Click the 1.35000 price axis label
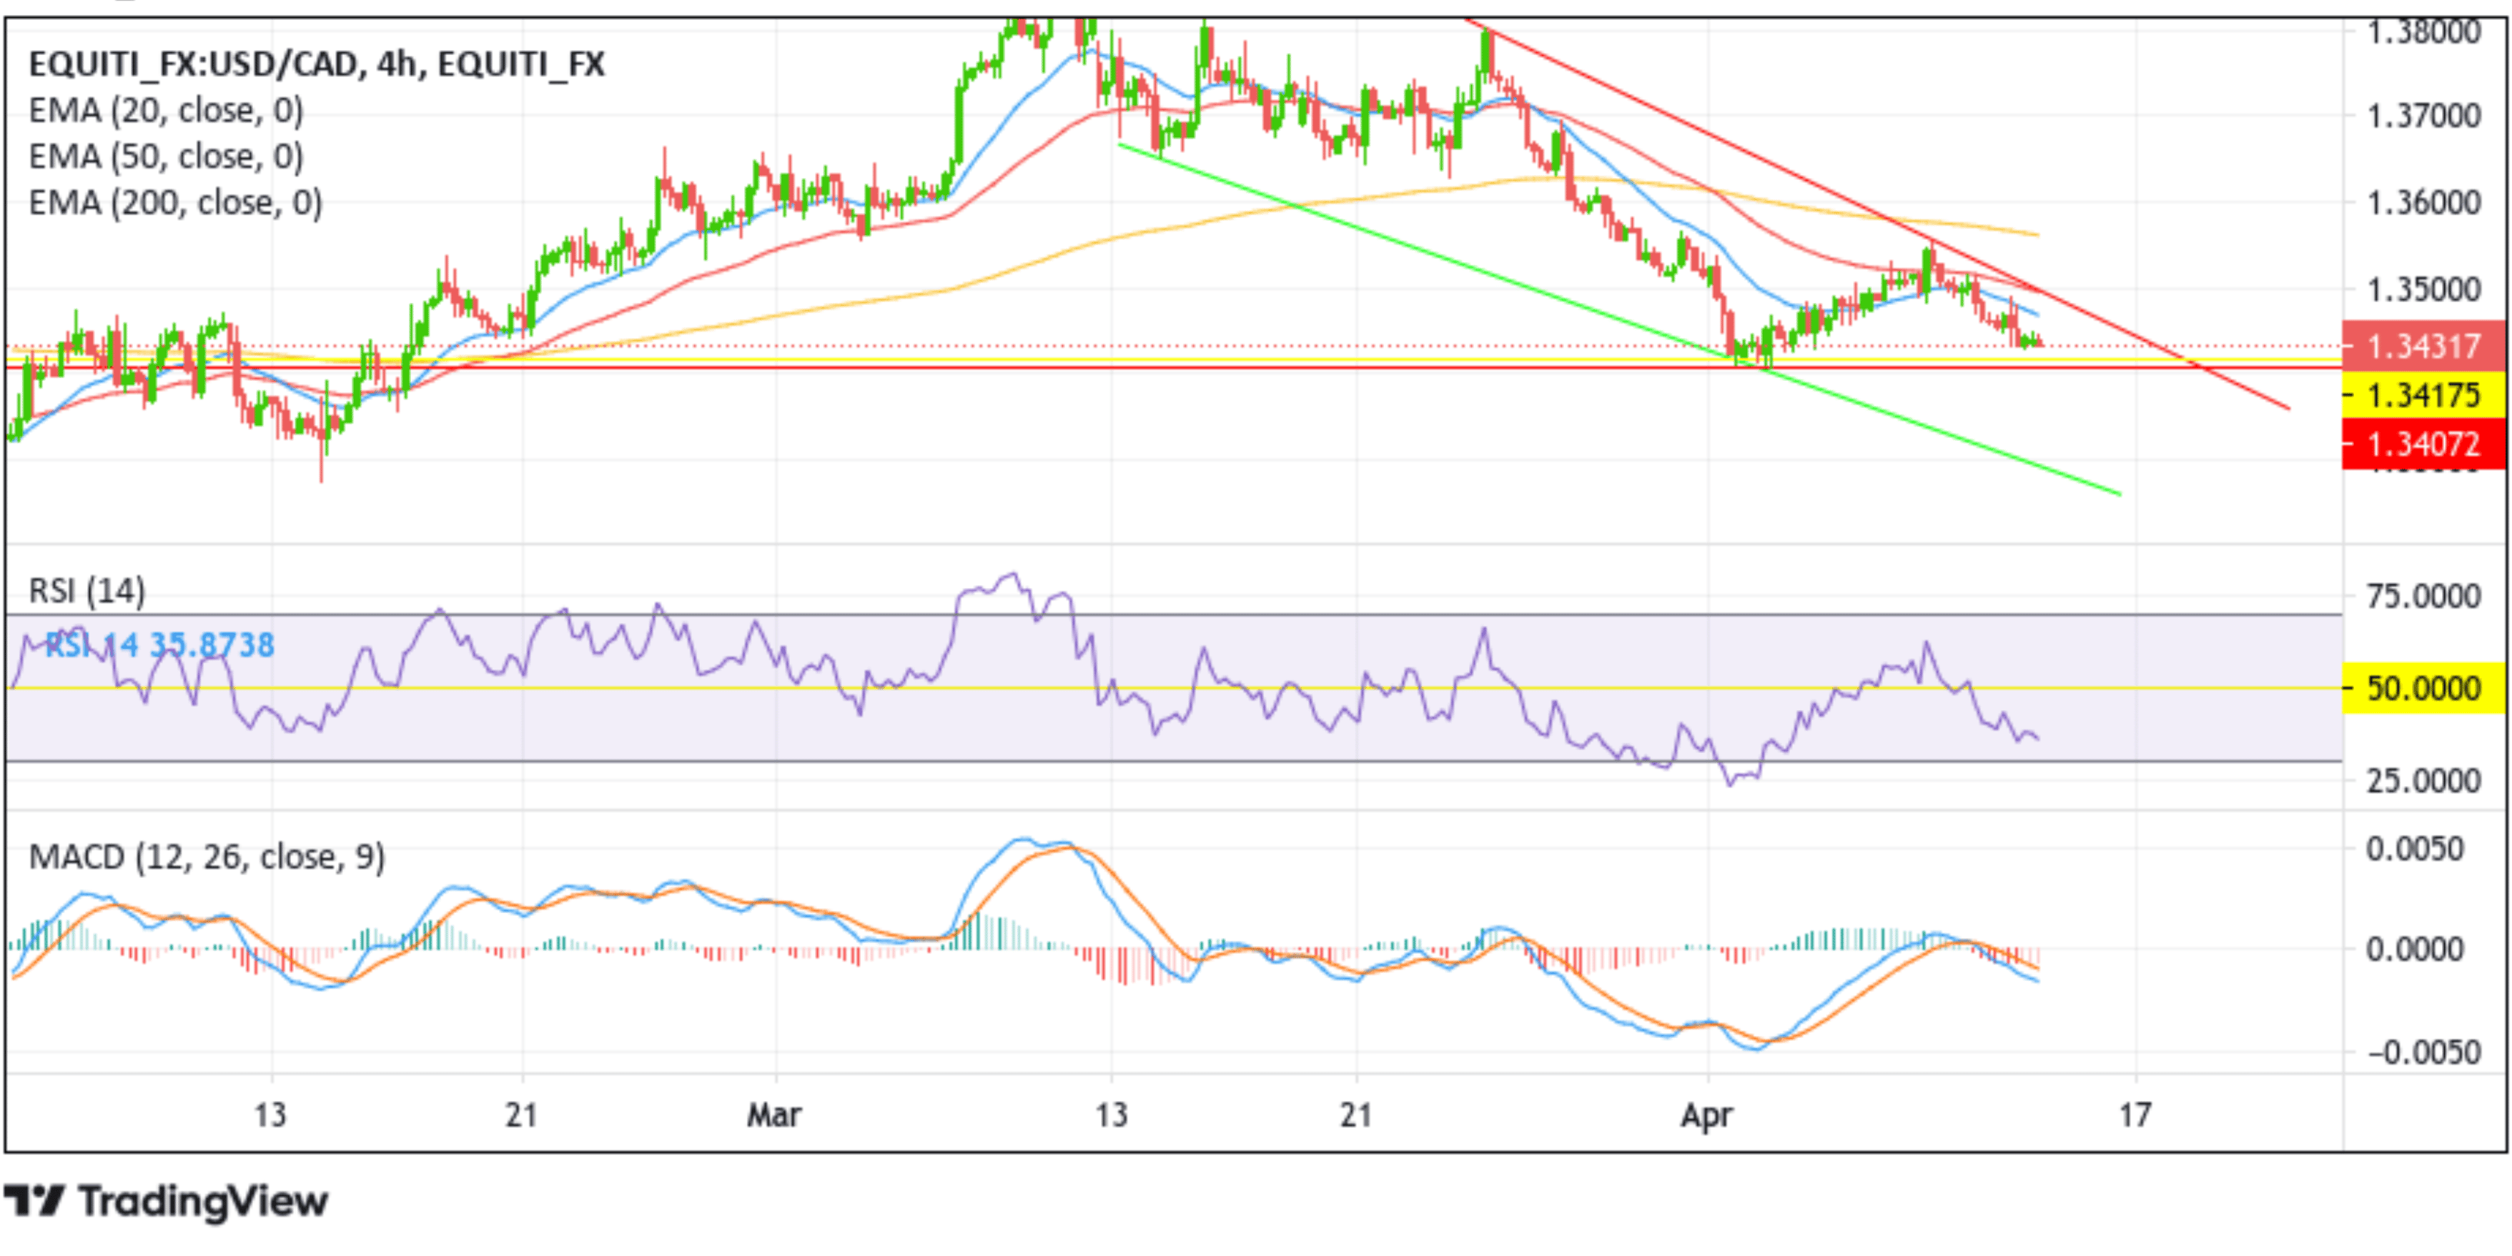This screenshot has width=2512, height=1256. [2424, 289]
